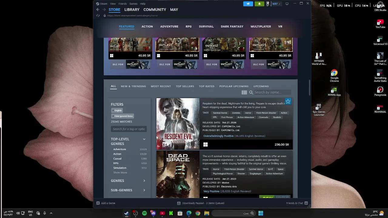
Task: Open File Explorer from the taskbar
Action: [x=207, y=213]
